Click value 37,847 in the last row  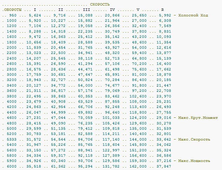pyautogui.click(x=164, y=166)
